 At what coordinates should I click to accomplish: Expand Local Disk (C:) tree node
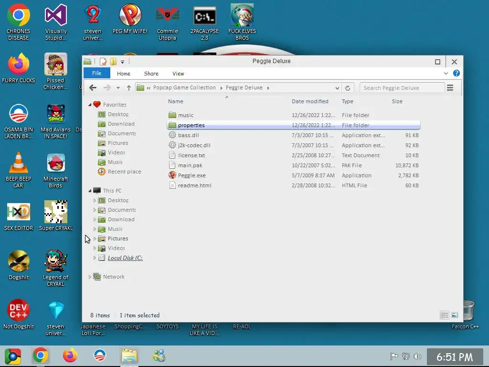[95, 258]
